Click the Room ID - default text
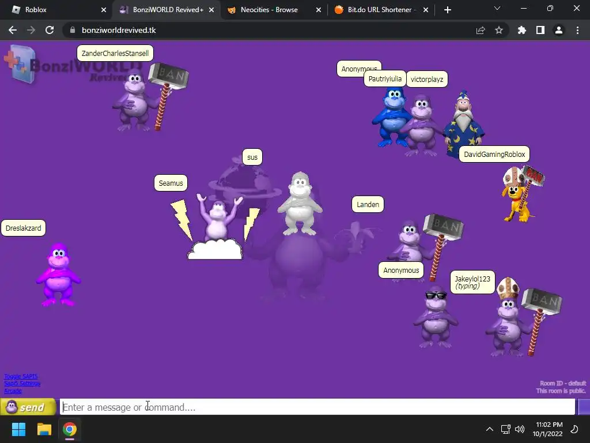This screenshot has height=443, width=590. coord(563,383)
